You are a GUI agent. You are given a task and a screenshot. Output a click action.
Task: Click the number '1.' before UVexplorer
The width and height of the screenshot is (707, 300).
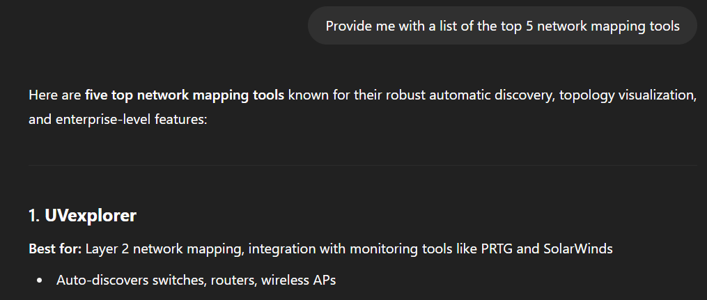coord(35,215)
